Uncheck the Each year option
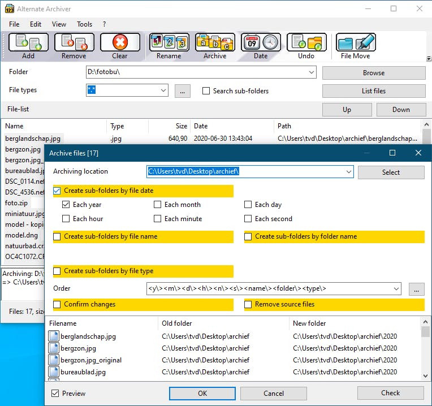The height and width of the screenshot is (406, 432). coord(66,204)
